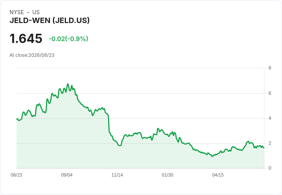This screenshot has width=282, height=195.
Task: Select the 06/23 date label on axis
Action: click(x=16, y=175)
